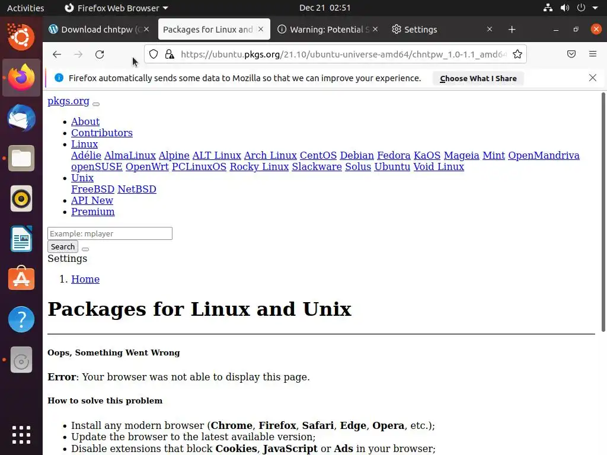This screenshot has height=455, width=607.
Task: Open the Arch Linux link
Action: [x=270, y=155]
